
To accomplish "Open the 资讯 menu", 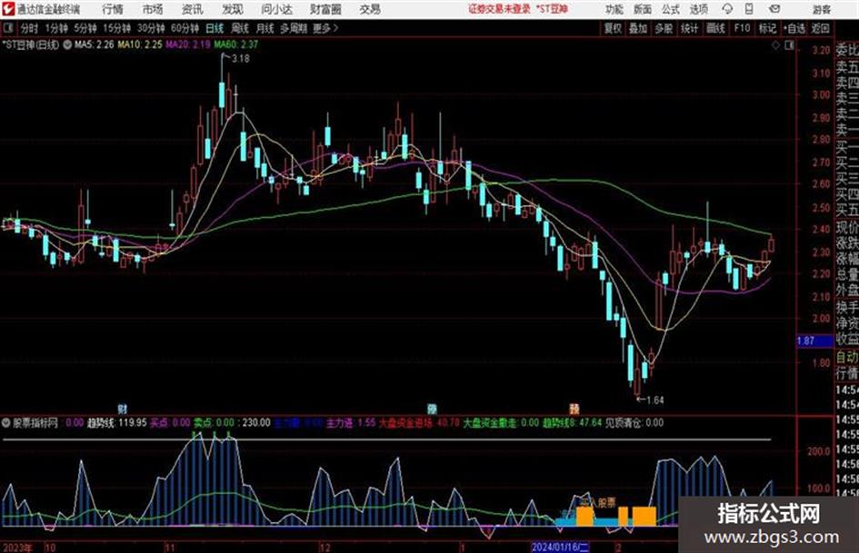I will point(193,9).
